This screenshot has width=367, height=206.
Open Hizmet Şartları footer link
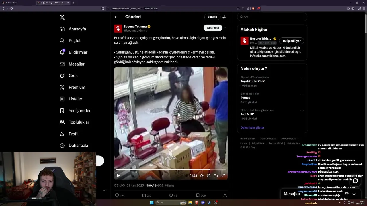click(x=248, y=138)
